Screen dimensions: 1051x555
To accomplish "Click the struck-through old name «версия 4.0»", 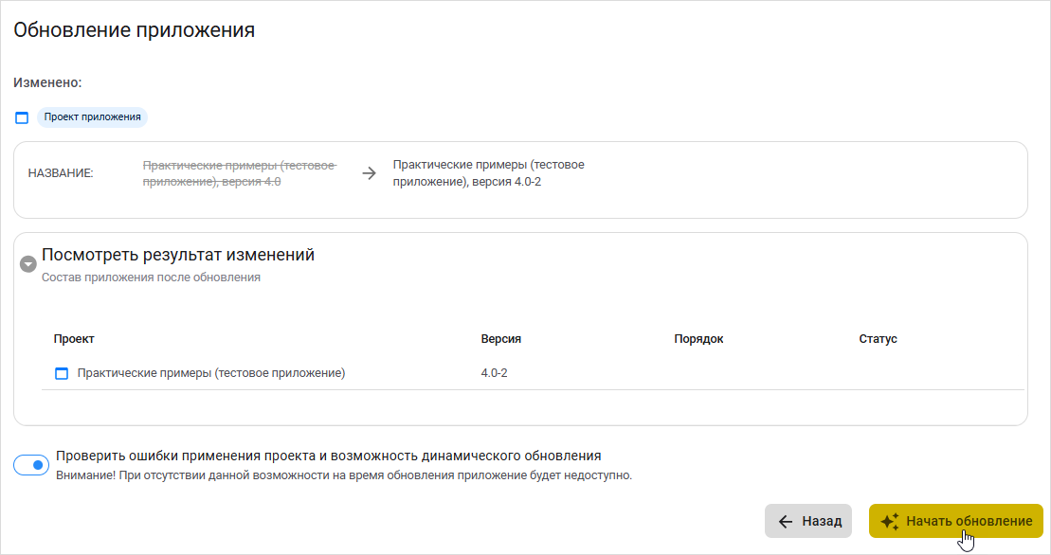I will [239, 173].
